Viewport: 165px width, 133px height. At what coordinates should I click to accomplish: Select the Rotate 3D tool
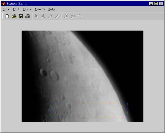click(x=80, y=16)
